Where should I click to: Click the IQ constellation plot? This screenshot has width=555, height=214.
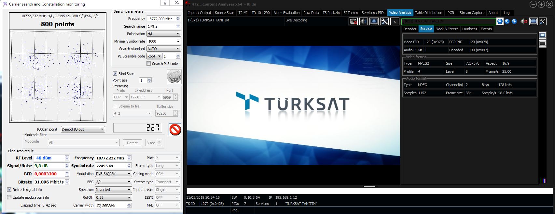click(x=58, y=76)
